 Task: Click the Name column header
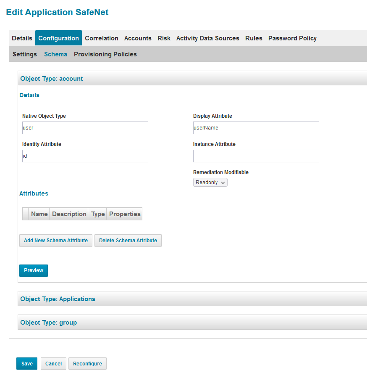click(39, 214)
